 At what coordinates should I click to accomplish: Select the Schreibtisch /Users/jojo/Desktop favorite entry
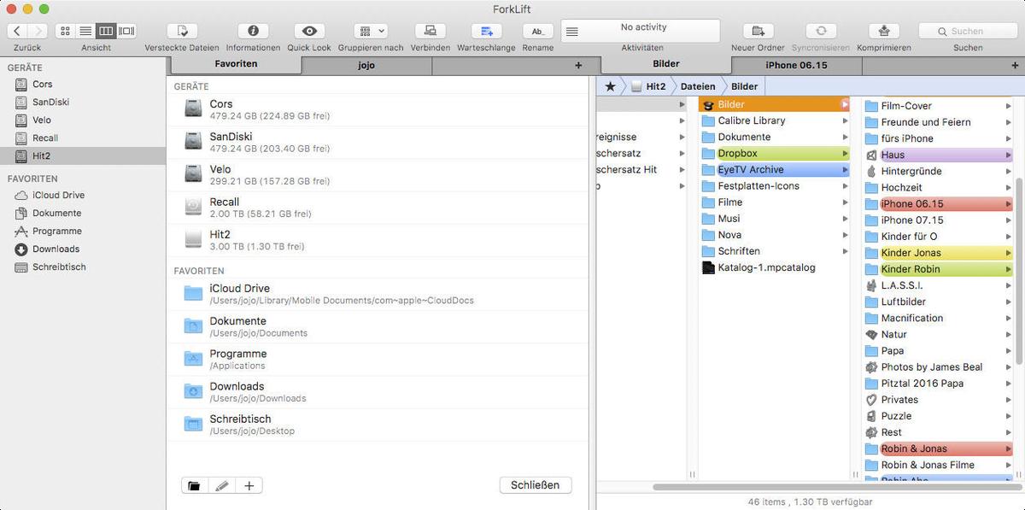pos(378,425)
